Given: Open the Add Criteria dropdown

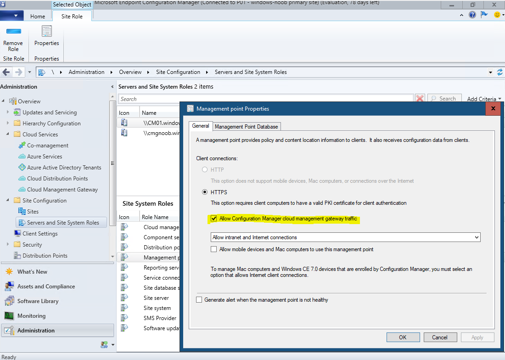Looking at the screenshot, I should [x=484, y=99].
